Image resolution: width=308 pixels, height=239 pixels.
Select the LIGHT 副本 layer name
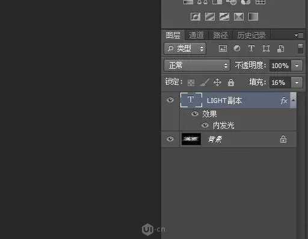coord(224,101)
